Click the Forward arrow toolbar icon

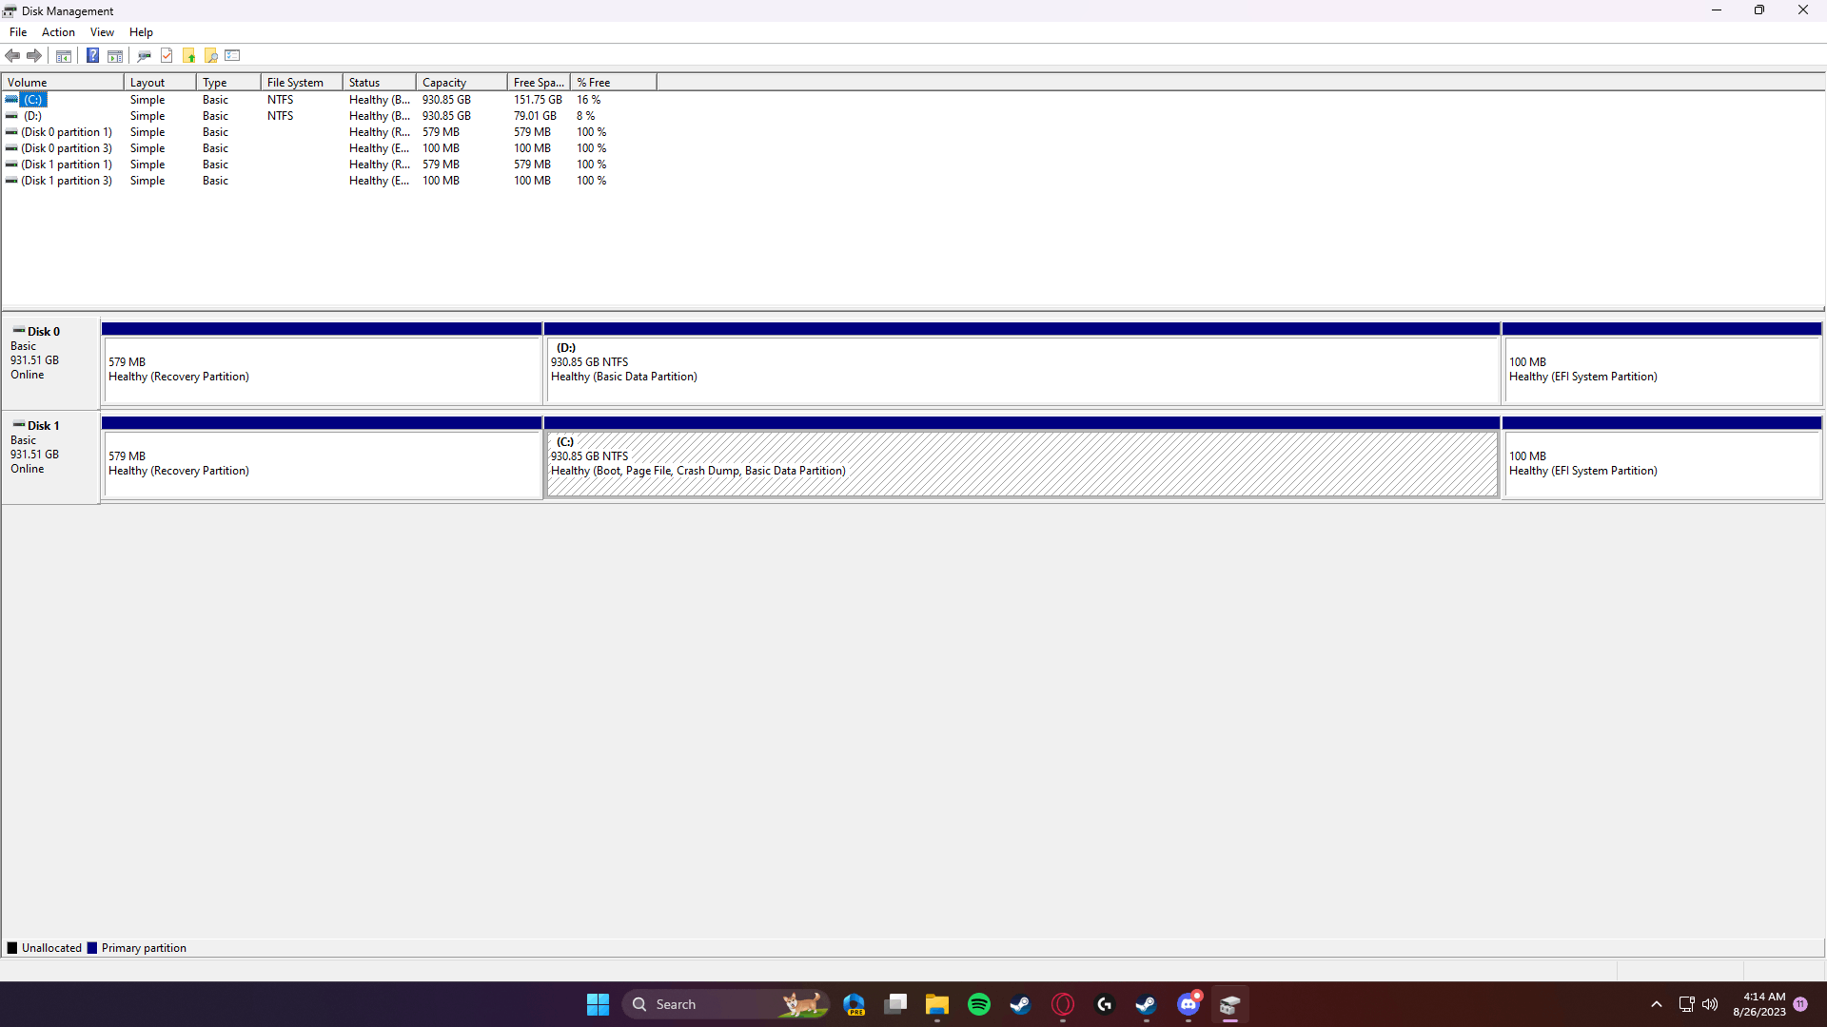pyautogui.click(x=34, y=55)
